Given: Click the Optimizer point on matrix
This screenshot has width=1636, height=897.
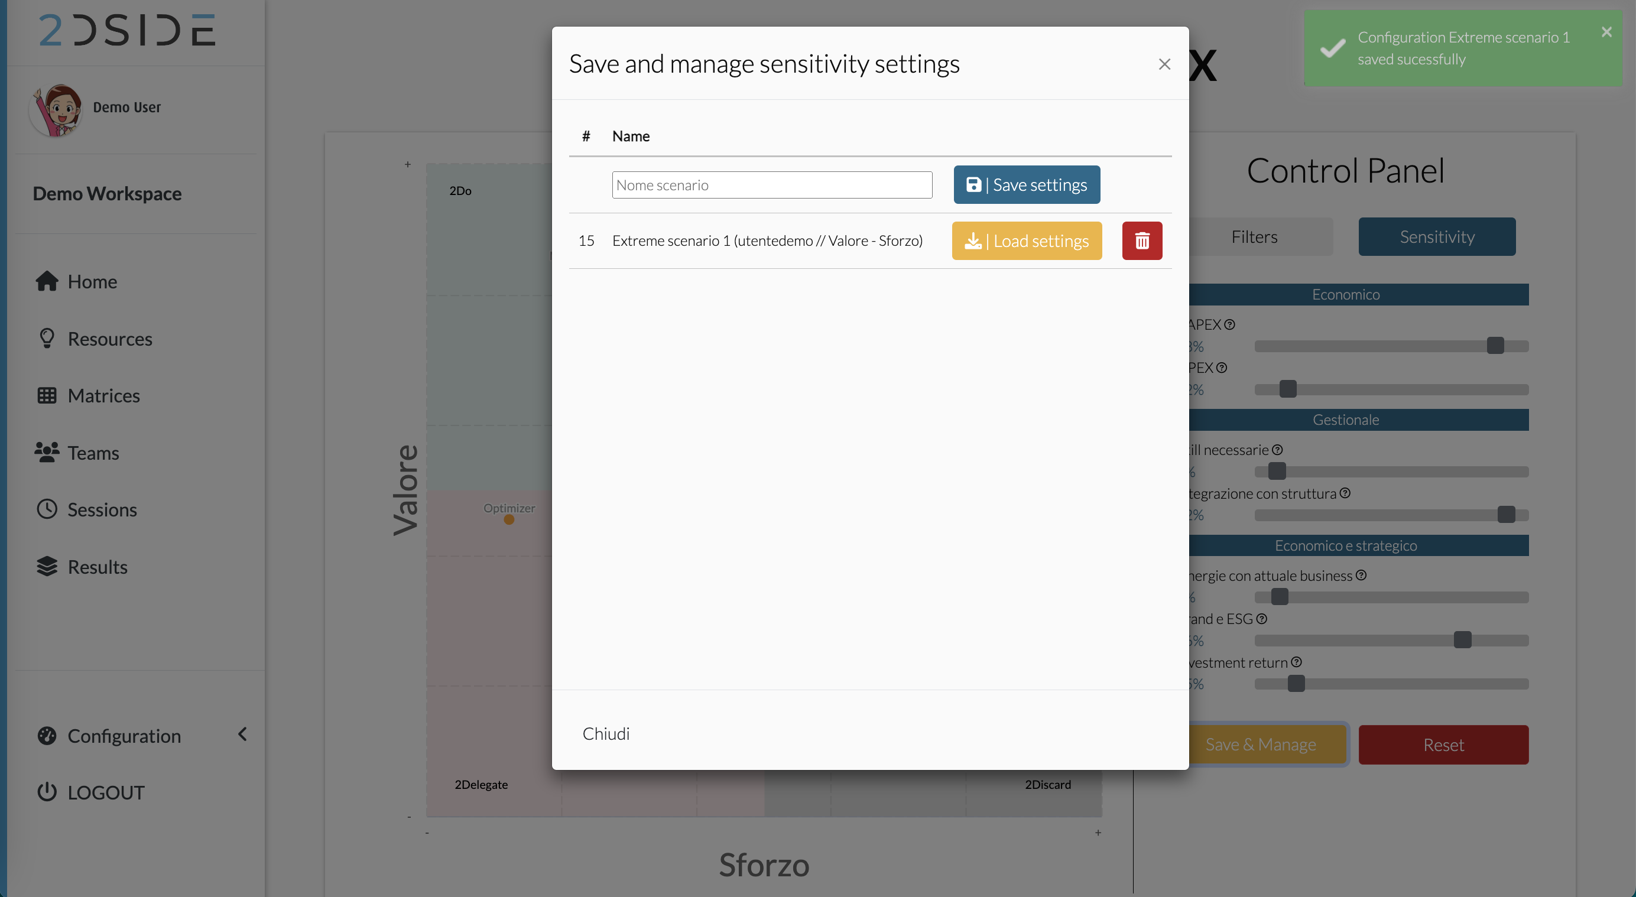Looking at the screenshot, I should 509,519.
